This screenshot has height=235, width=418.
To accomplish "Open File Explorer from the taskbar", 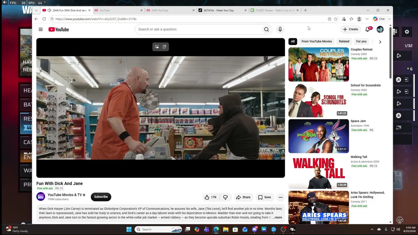I will (226, 229).
